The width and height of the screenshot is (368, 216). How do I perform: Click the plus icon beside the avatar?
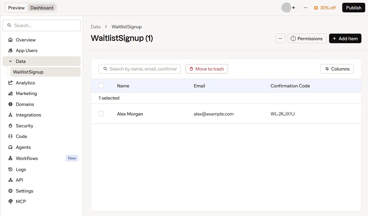293,8
